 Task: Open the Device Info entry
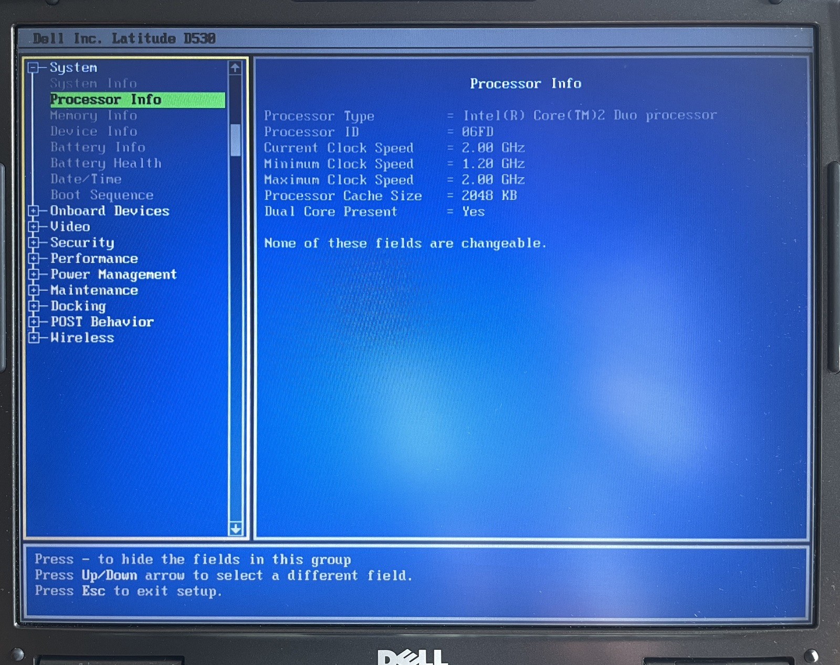pos(93,131)
